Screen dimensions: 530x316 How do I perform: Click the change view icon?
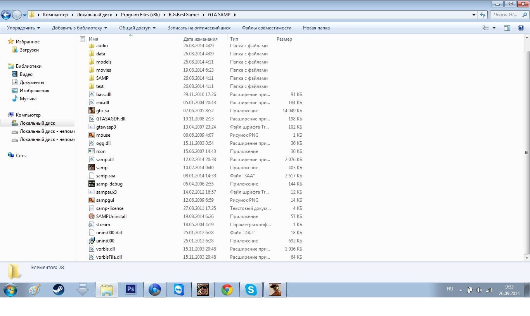coord(485,28)
